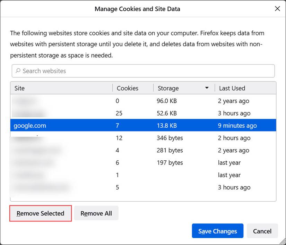
Task: Sort the list by the Site column
Action: coord(19,88)
